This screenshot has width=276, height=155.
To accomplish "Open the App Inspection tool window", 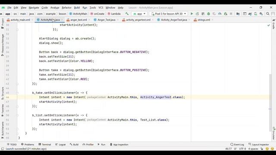I will tap(119, 145).
